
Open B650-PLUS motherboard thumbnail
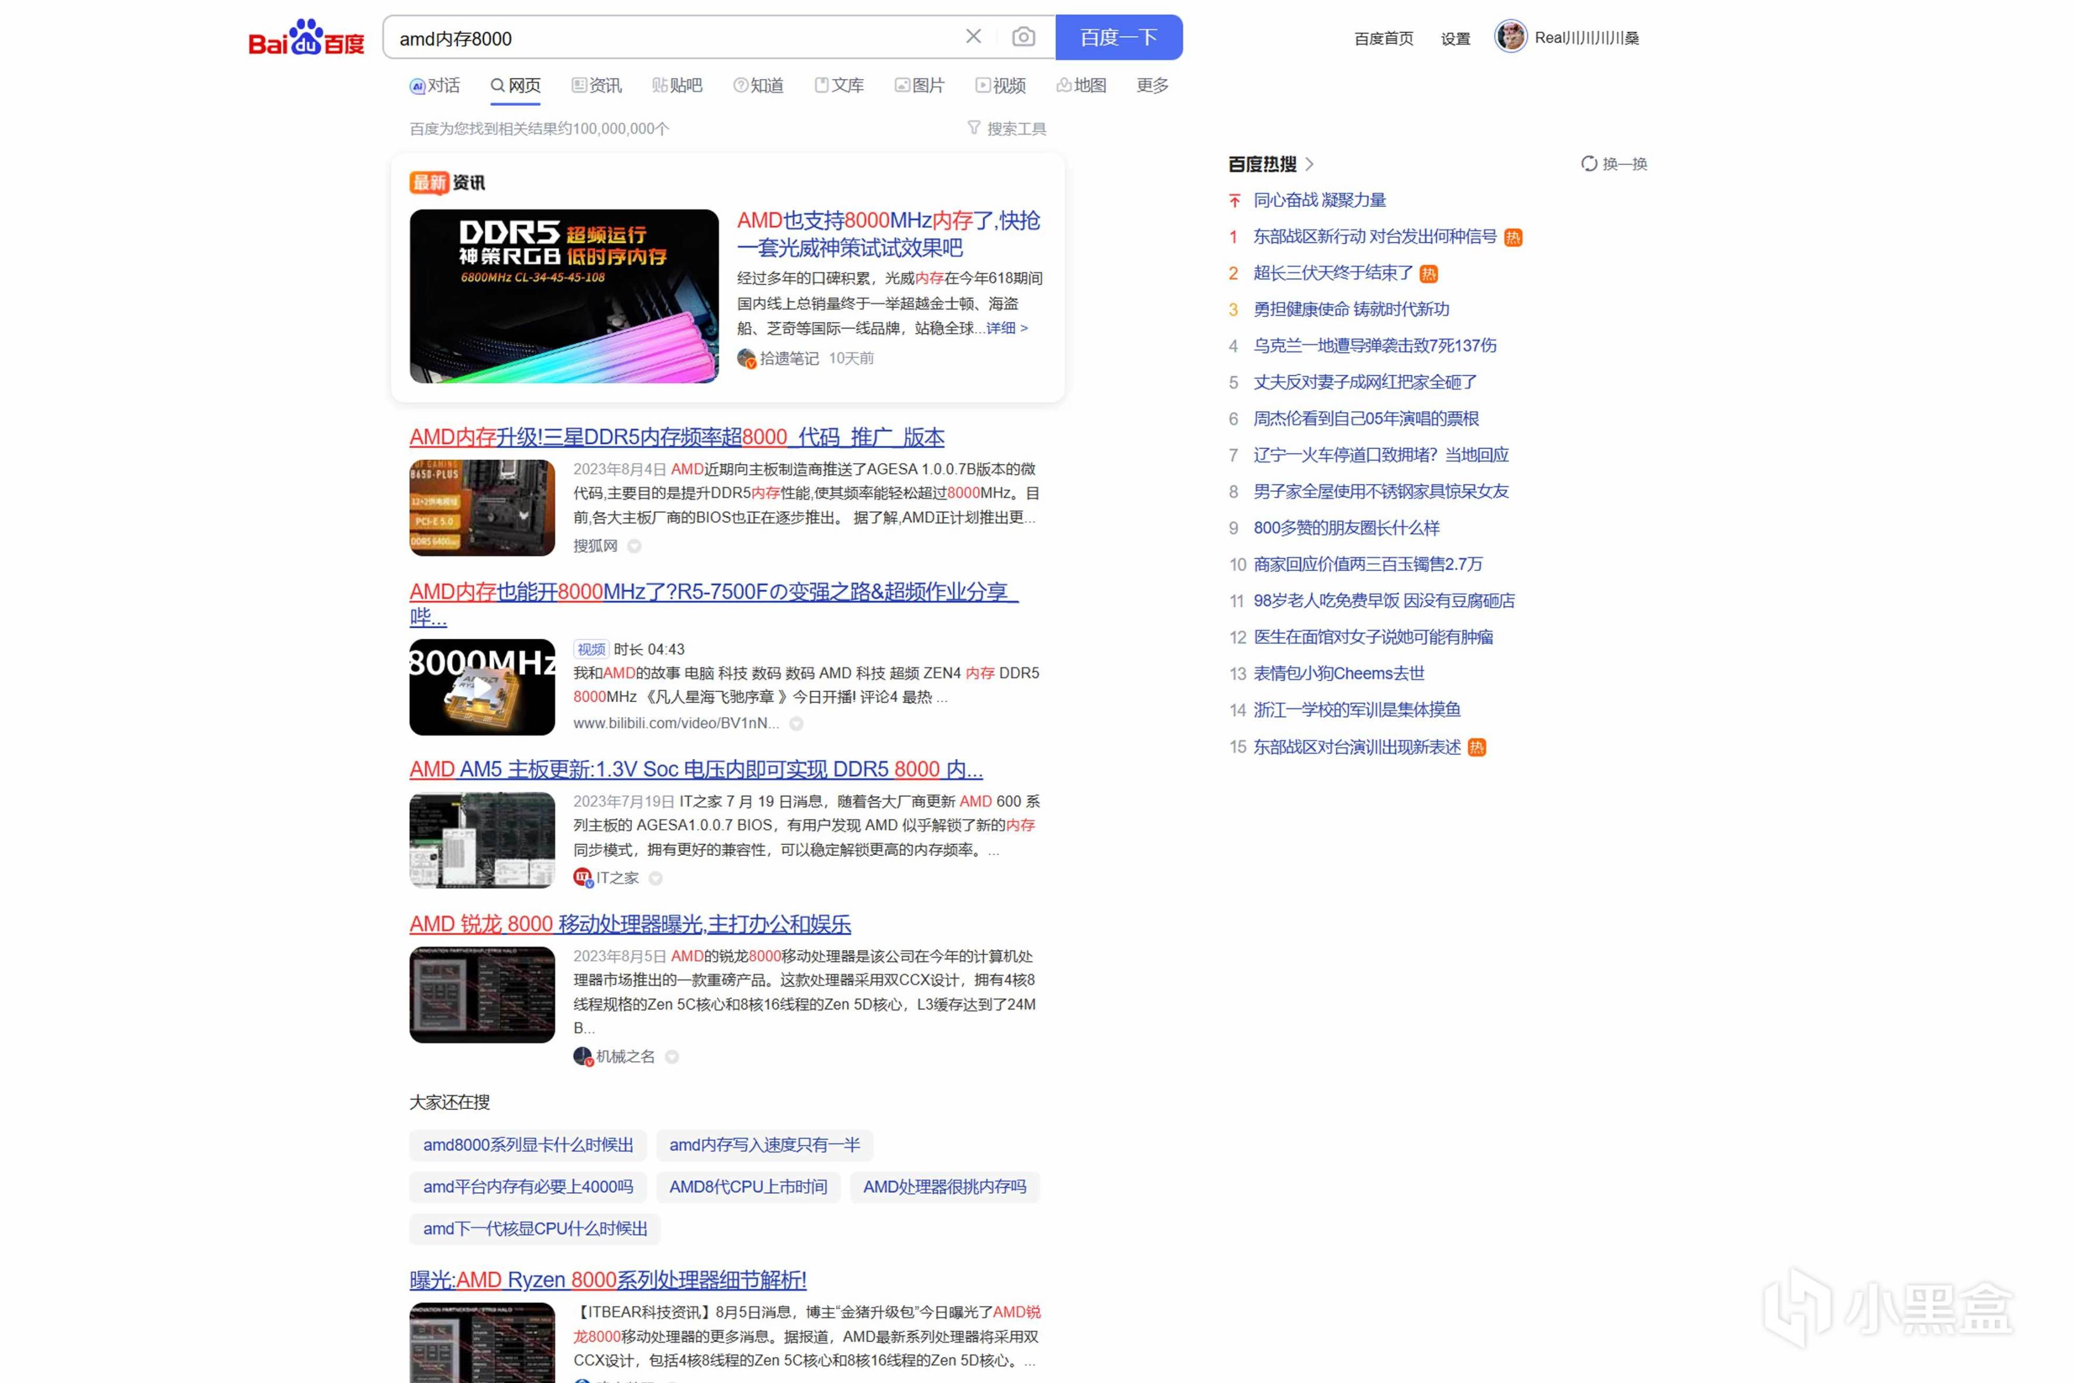click(x=482, y=508)
